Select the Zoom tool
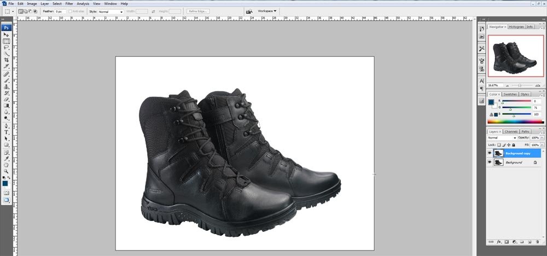Viewport: 547px width, 256px height. pyautogui.click(x=6, y=171)
